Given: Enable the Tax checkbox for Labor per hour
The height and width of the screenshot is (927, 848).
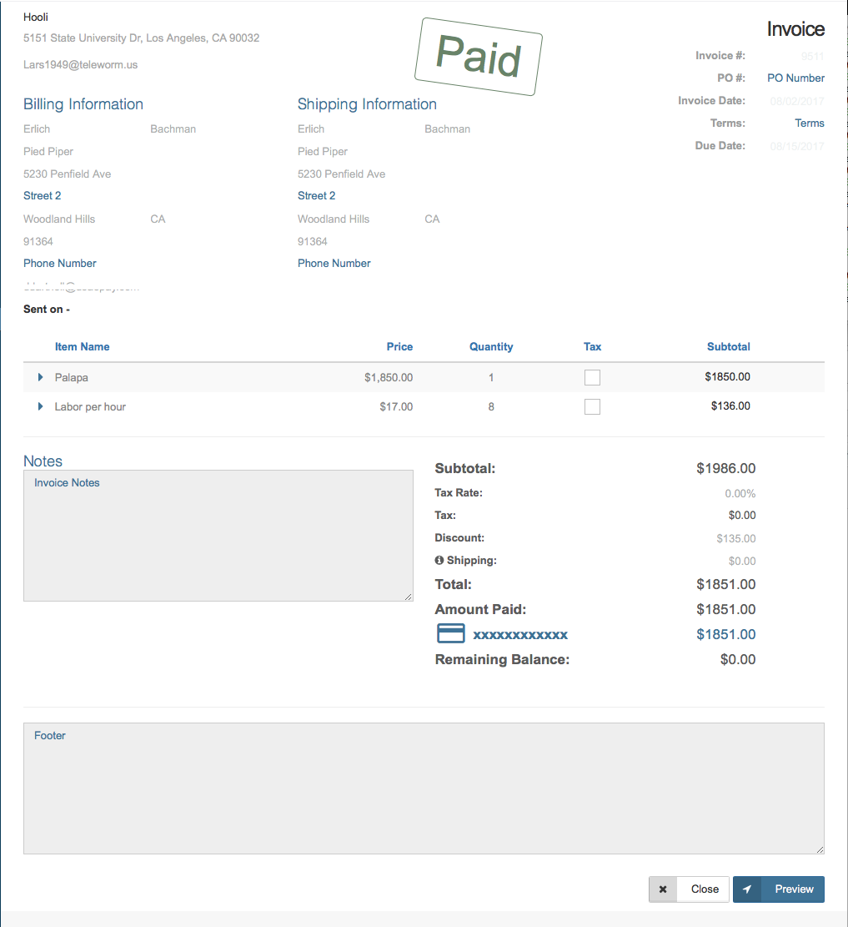Looking at the screenshot, I should 592,406.
